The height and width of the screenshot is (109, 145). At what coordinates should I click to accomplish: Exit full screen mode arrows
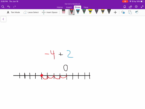click(x=142, y=7)
